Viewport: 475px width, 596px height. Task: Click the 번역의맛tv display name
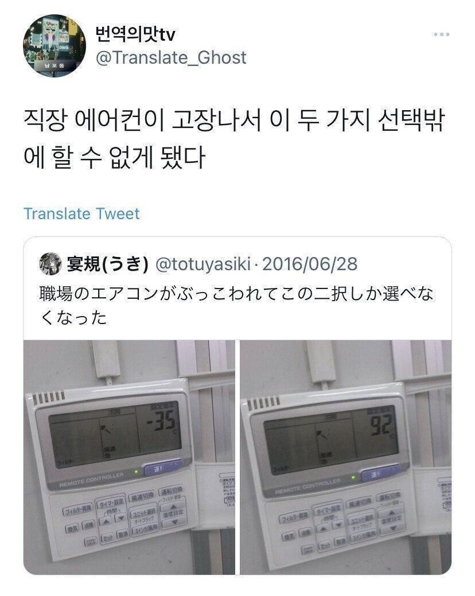135,34
